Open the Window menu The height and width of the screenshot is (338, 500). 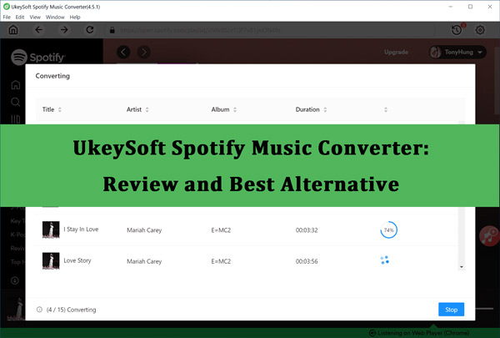55,17
